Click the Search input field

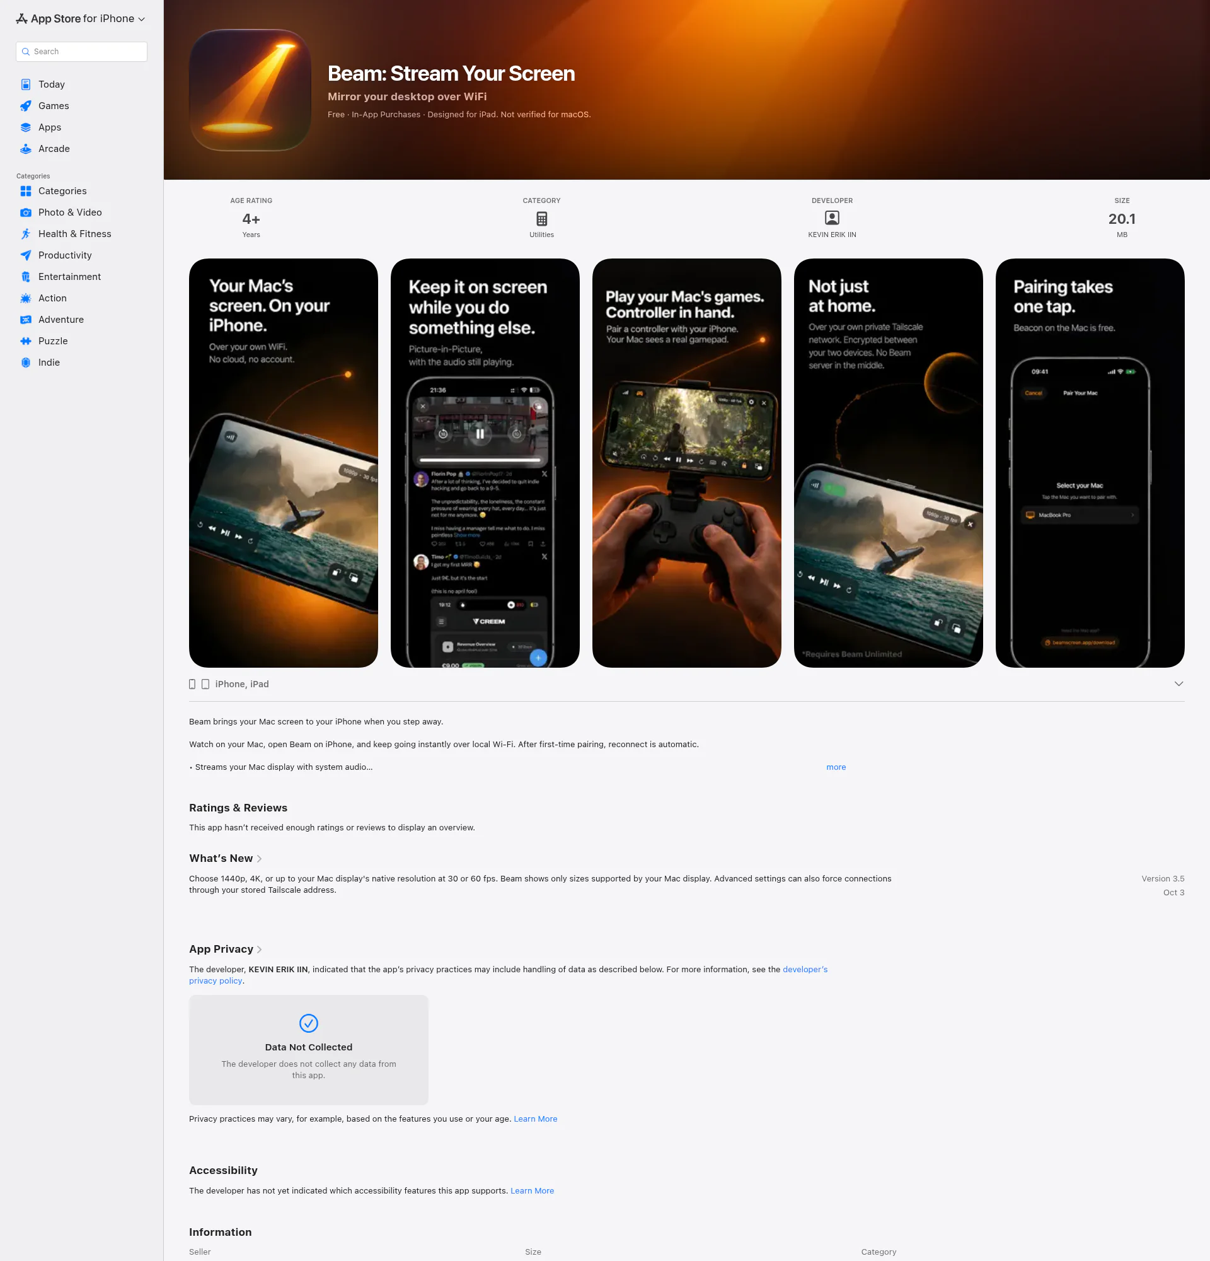(x=82, y=52)
